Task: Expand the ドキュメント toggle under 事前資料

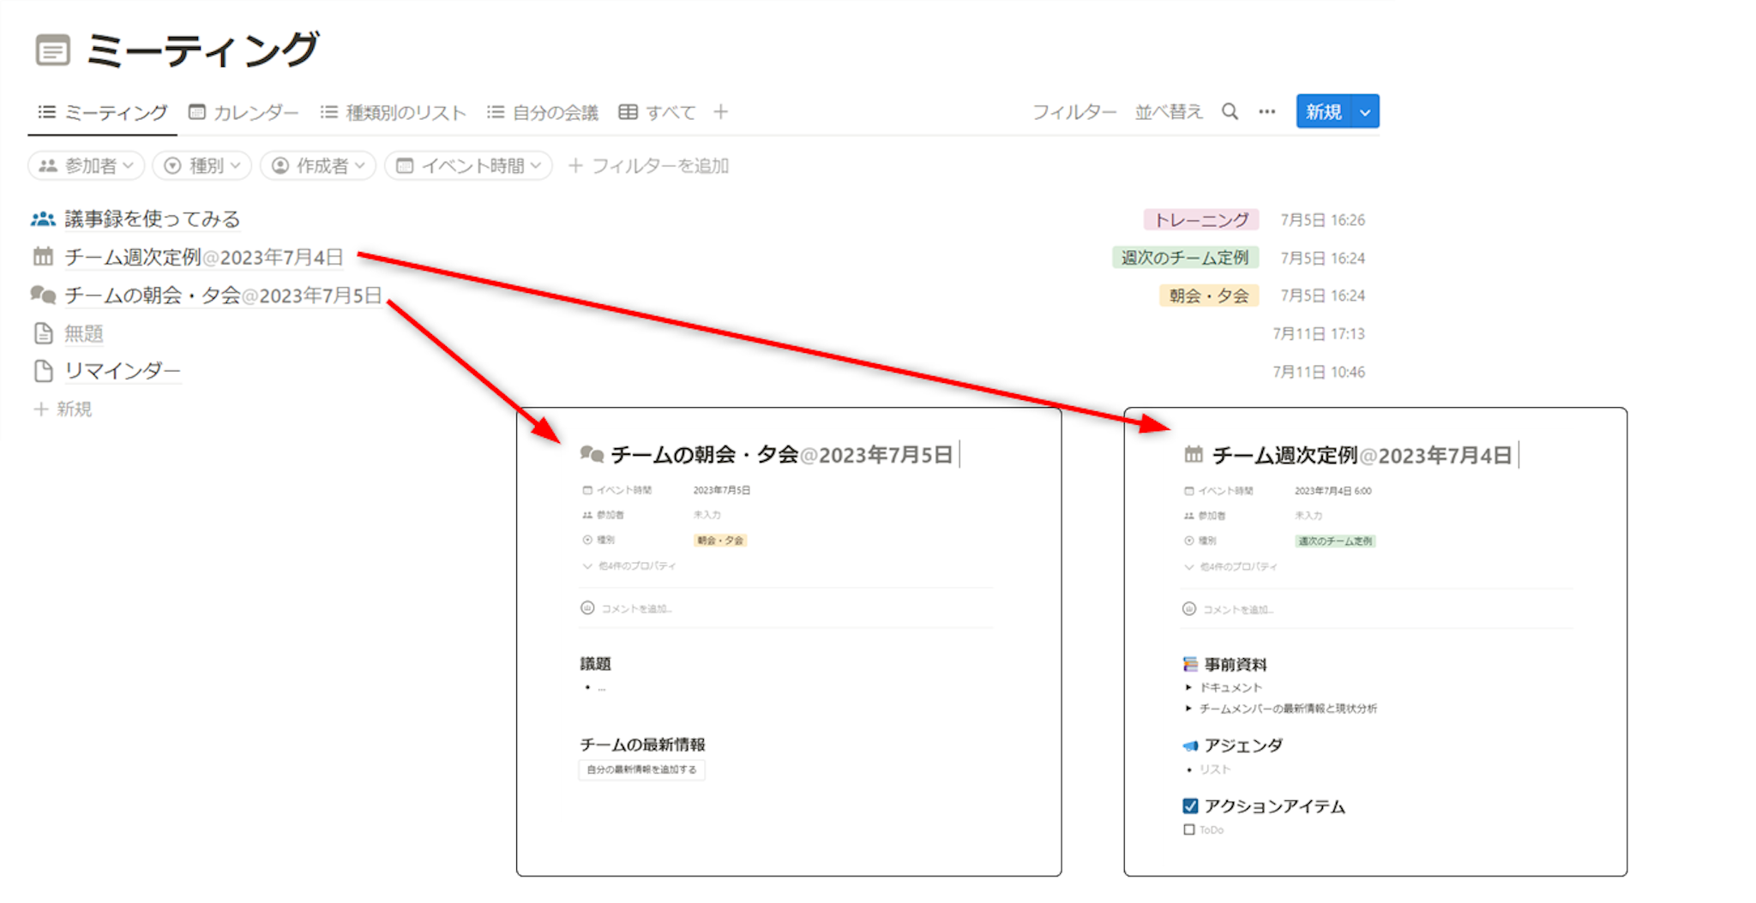Action: [1188, 687]
